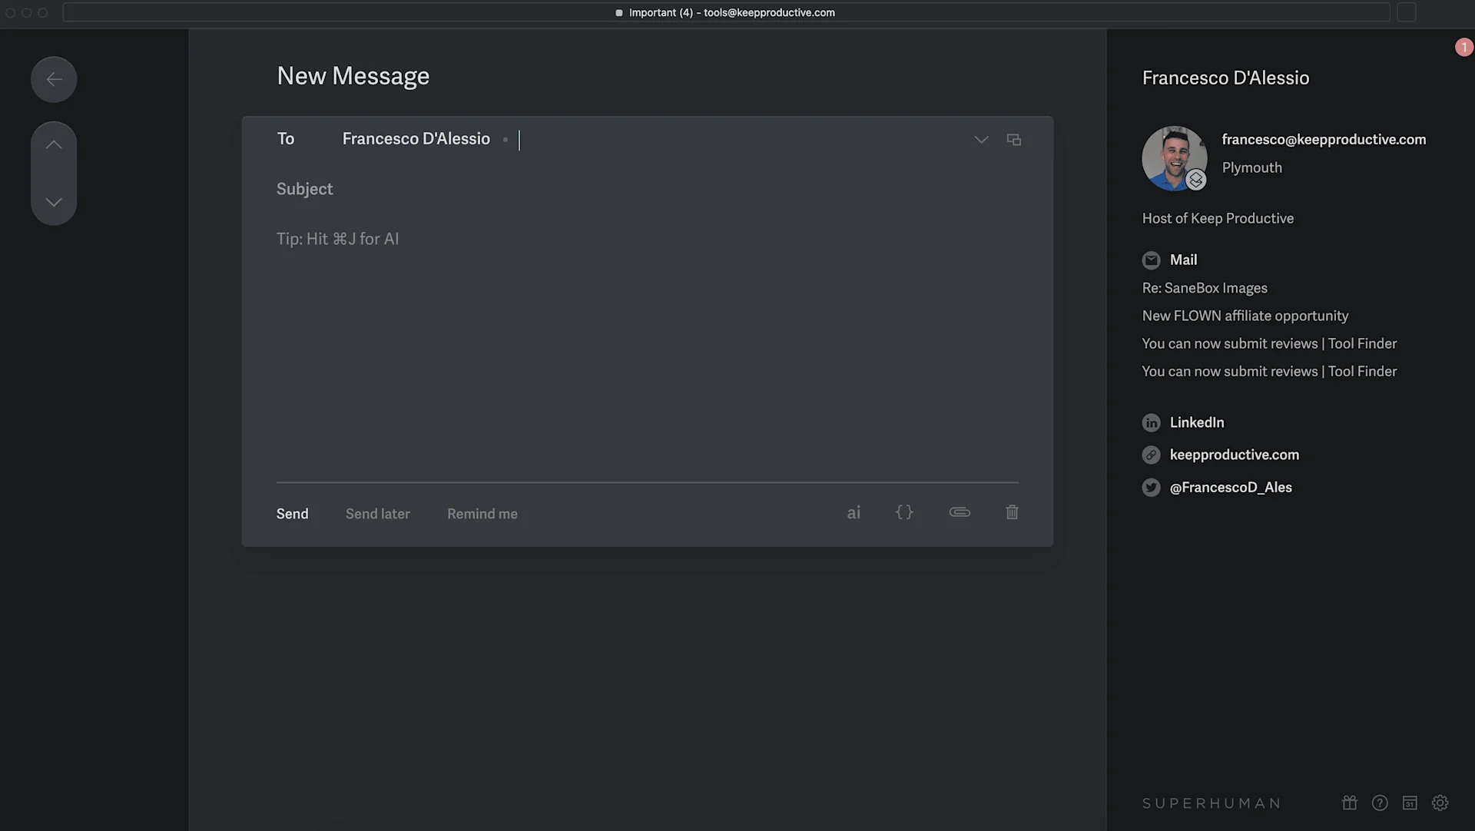Click the Mail section label
1475x831 pixels.
point(1183,260)
